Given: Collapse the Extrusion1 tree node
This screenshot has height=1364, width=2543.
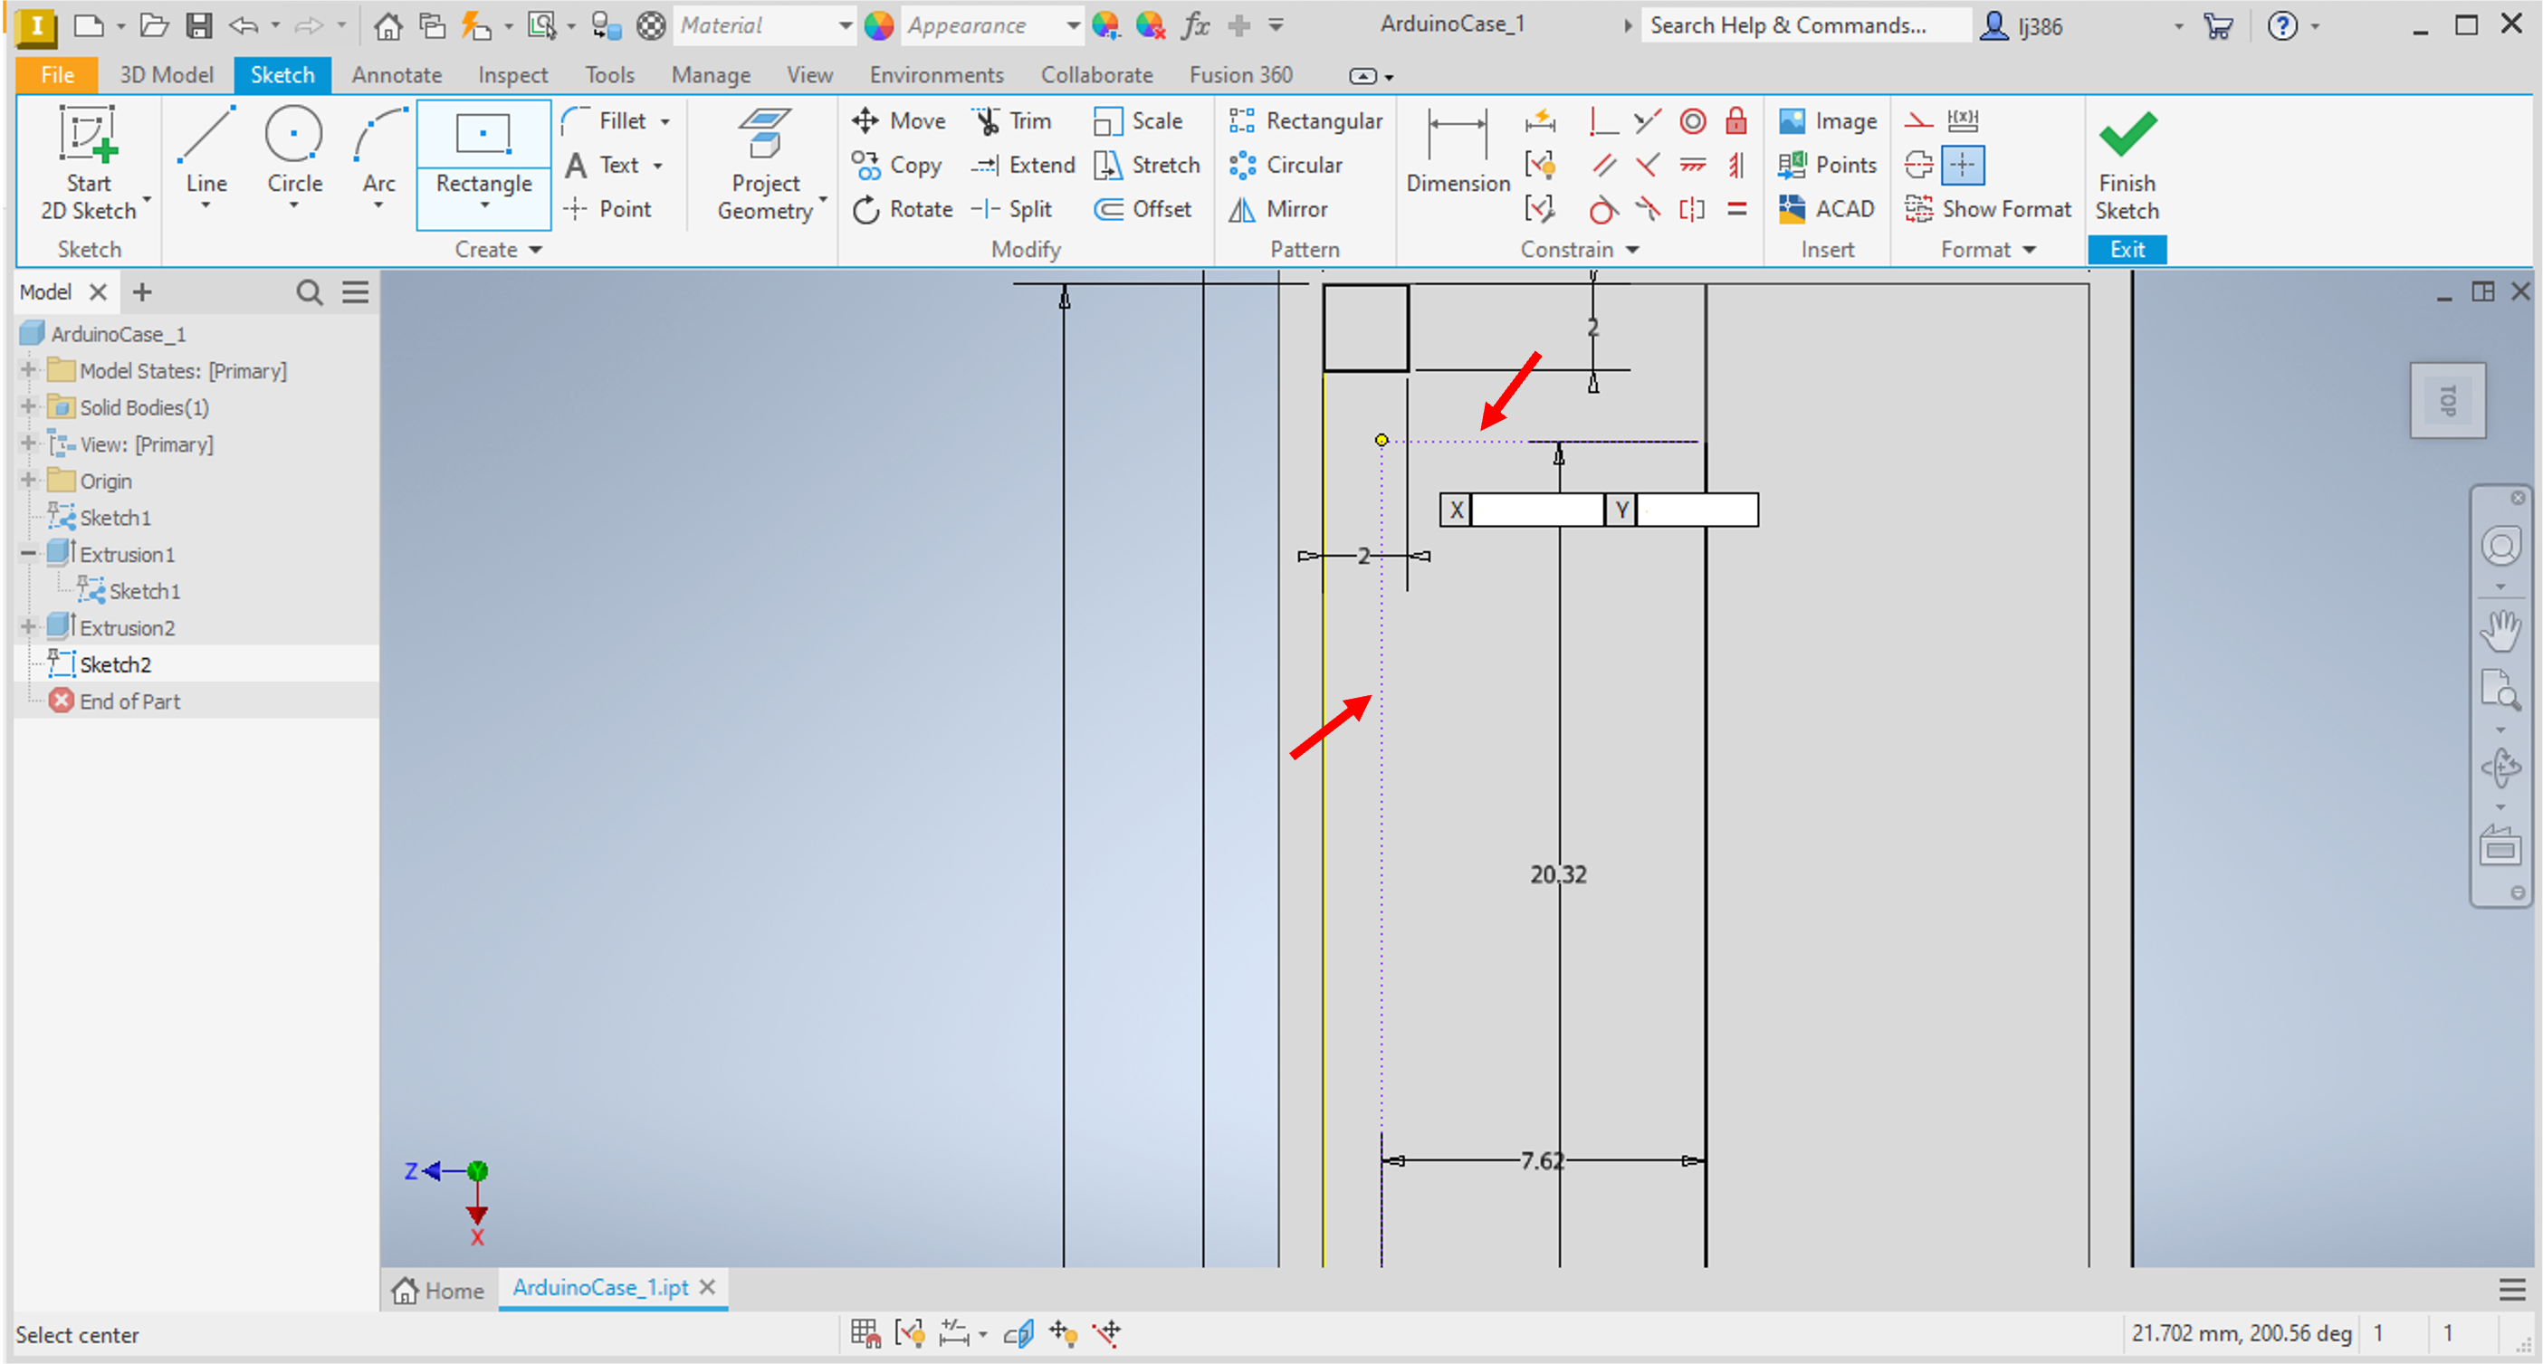Looking at the screenshot, I should coord(28,554).
